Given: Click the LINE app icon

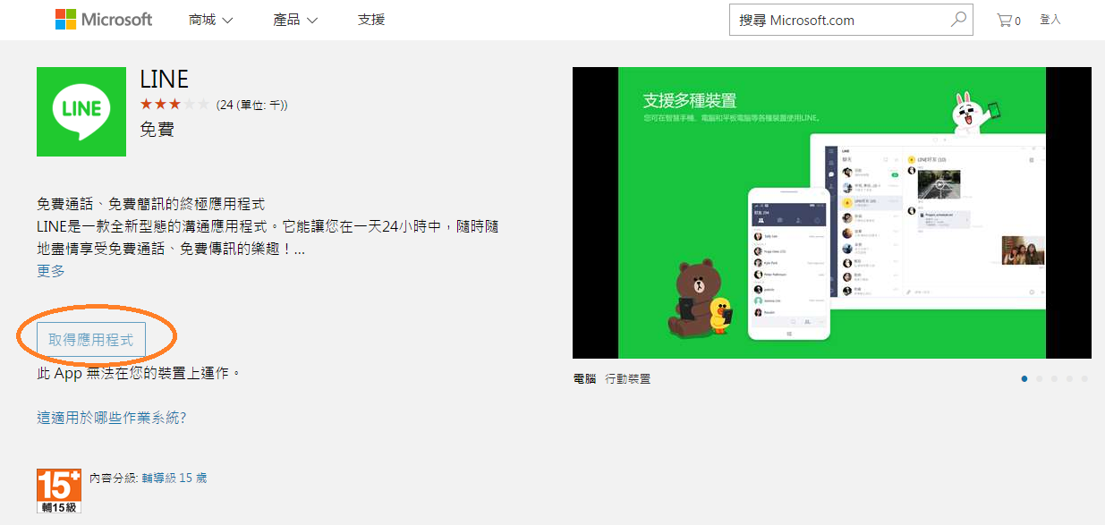Looking at the screenshot, I should (x=81, y=112).
